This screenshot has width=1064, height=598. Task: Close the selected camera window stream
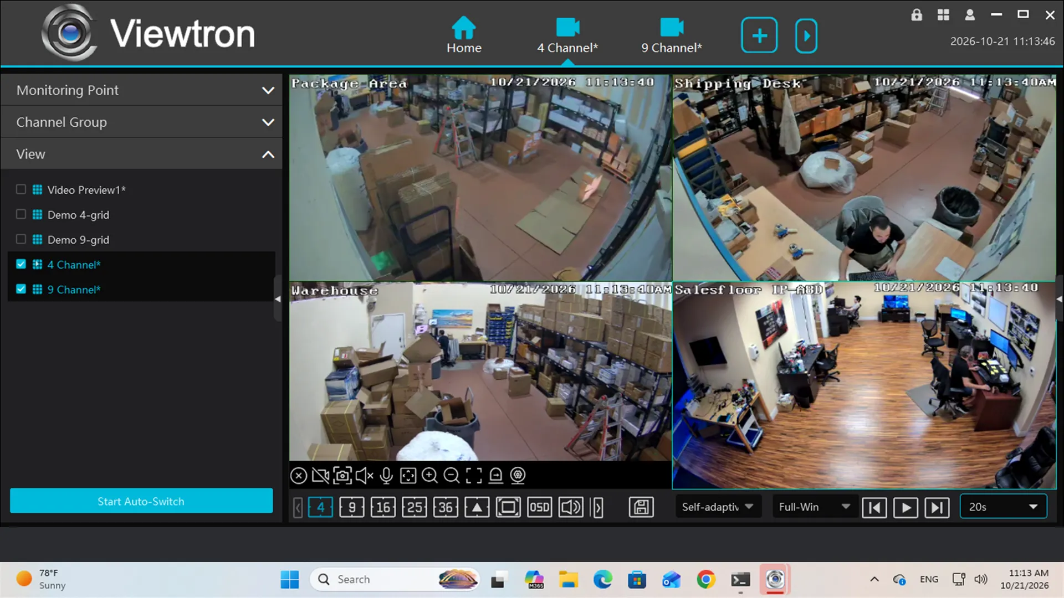pyautogui.click(x=299, y=476)
